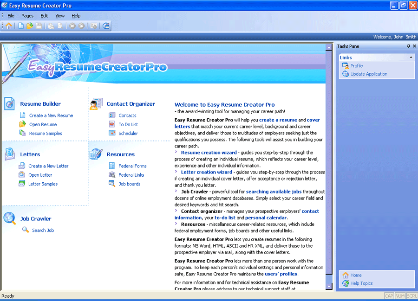Click the icon beside Create a New Resume
The width and height of the screenshot is (418, 301).
[23, 115]
